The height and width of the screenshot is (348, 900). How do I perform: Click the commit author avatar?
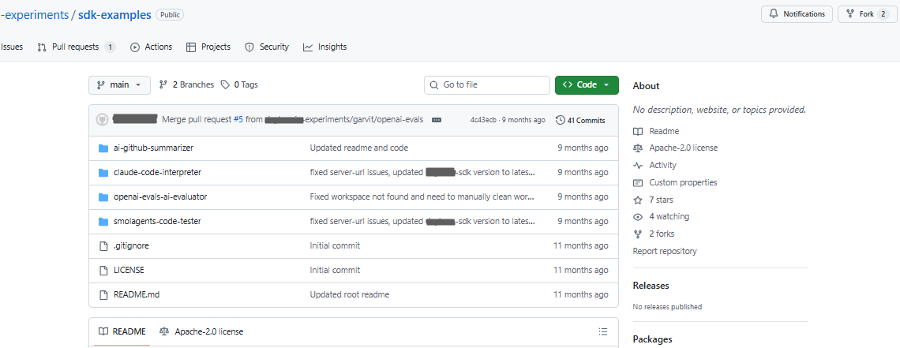[x=102, y=120]
